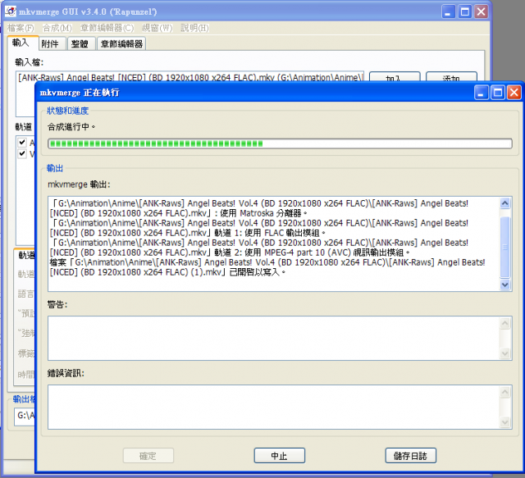Open the 說明(H) menu
Screen dimensions: 525x478
click(x=194, y=28)
